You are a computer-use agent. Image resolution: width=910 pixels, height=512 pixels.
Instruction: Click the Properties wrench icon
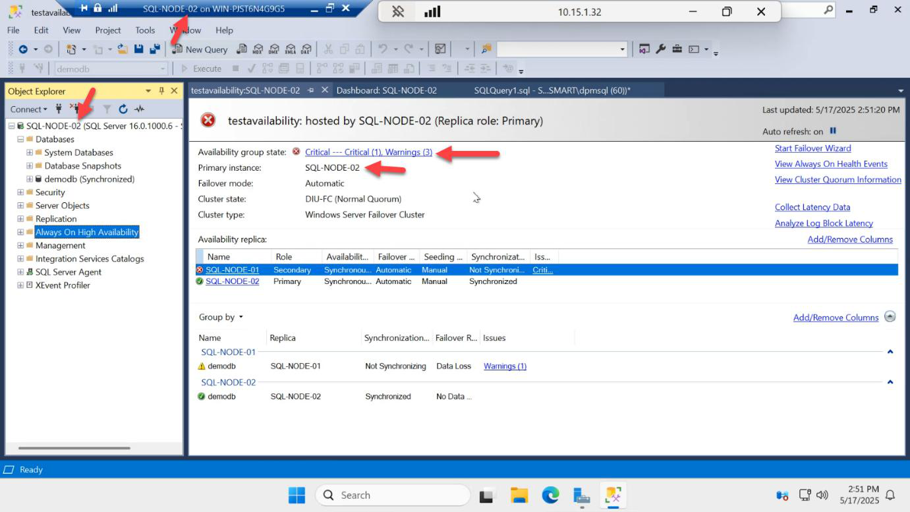pyautogui.click(x=661, y=49)
